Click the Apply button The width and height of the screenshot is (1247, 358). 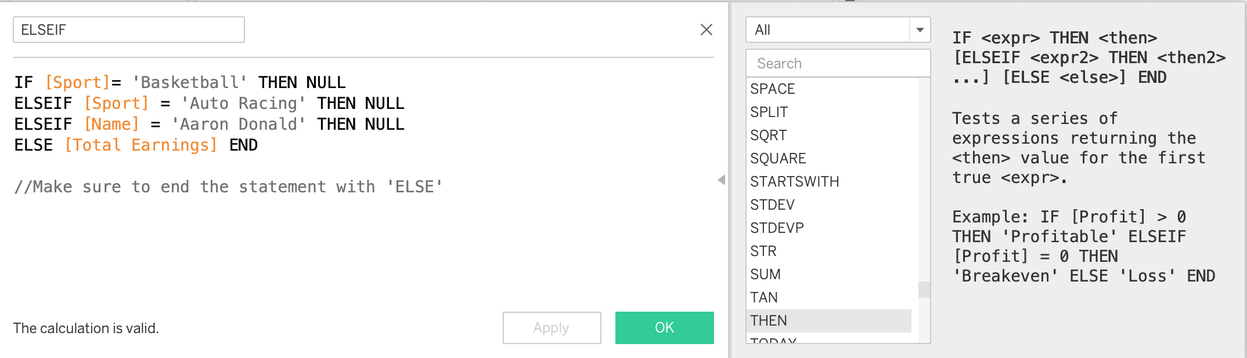(552, 328)
